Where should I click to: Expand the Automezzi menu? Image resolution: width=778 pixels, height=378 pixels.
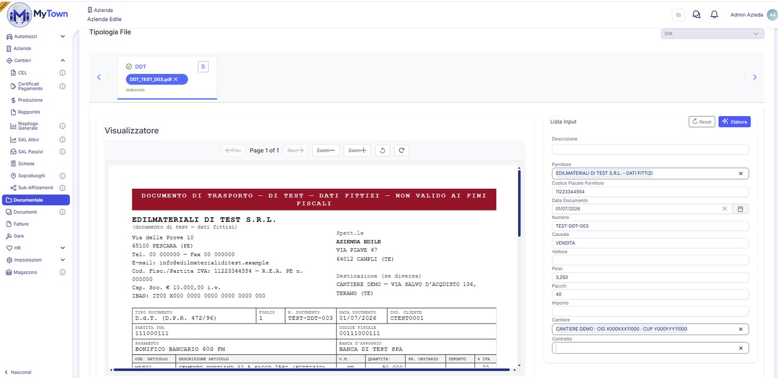click(63, 36)
